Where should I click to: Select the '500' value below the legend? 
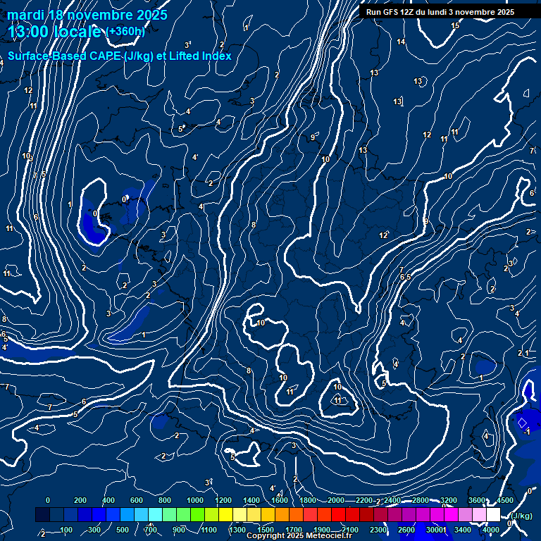pos(123,530)
